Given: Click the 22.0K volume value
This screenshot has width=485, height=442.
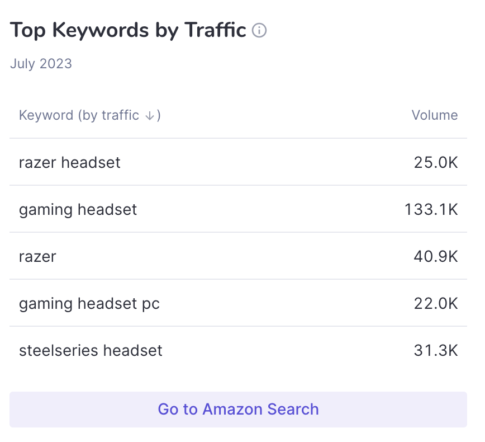Looking at the screenshot, I should point(436,304).
